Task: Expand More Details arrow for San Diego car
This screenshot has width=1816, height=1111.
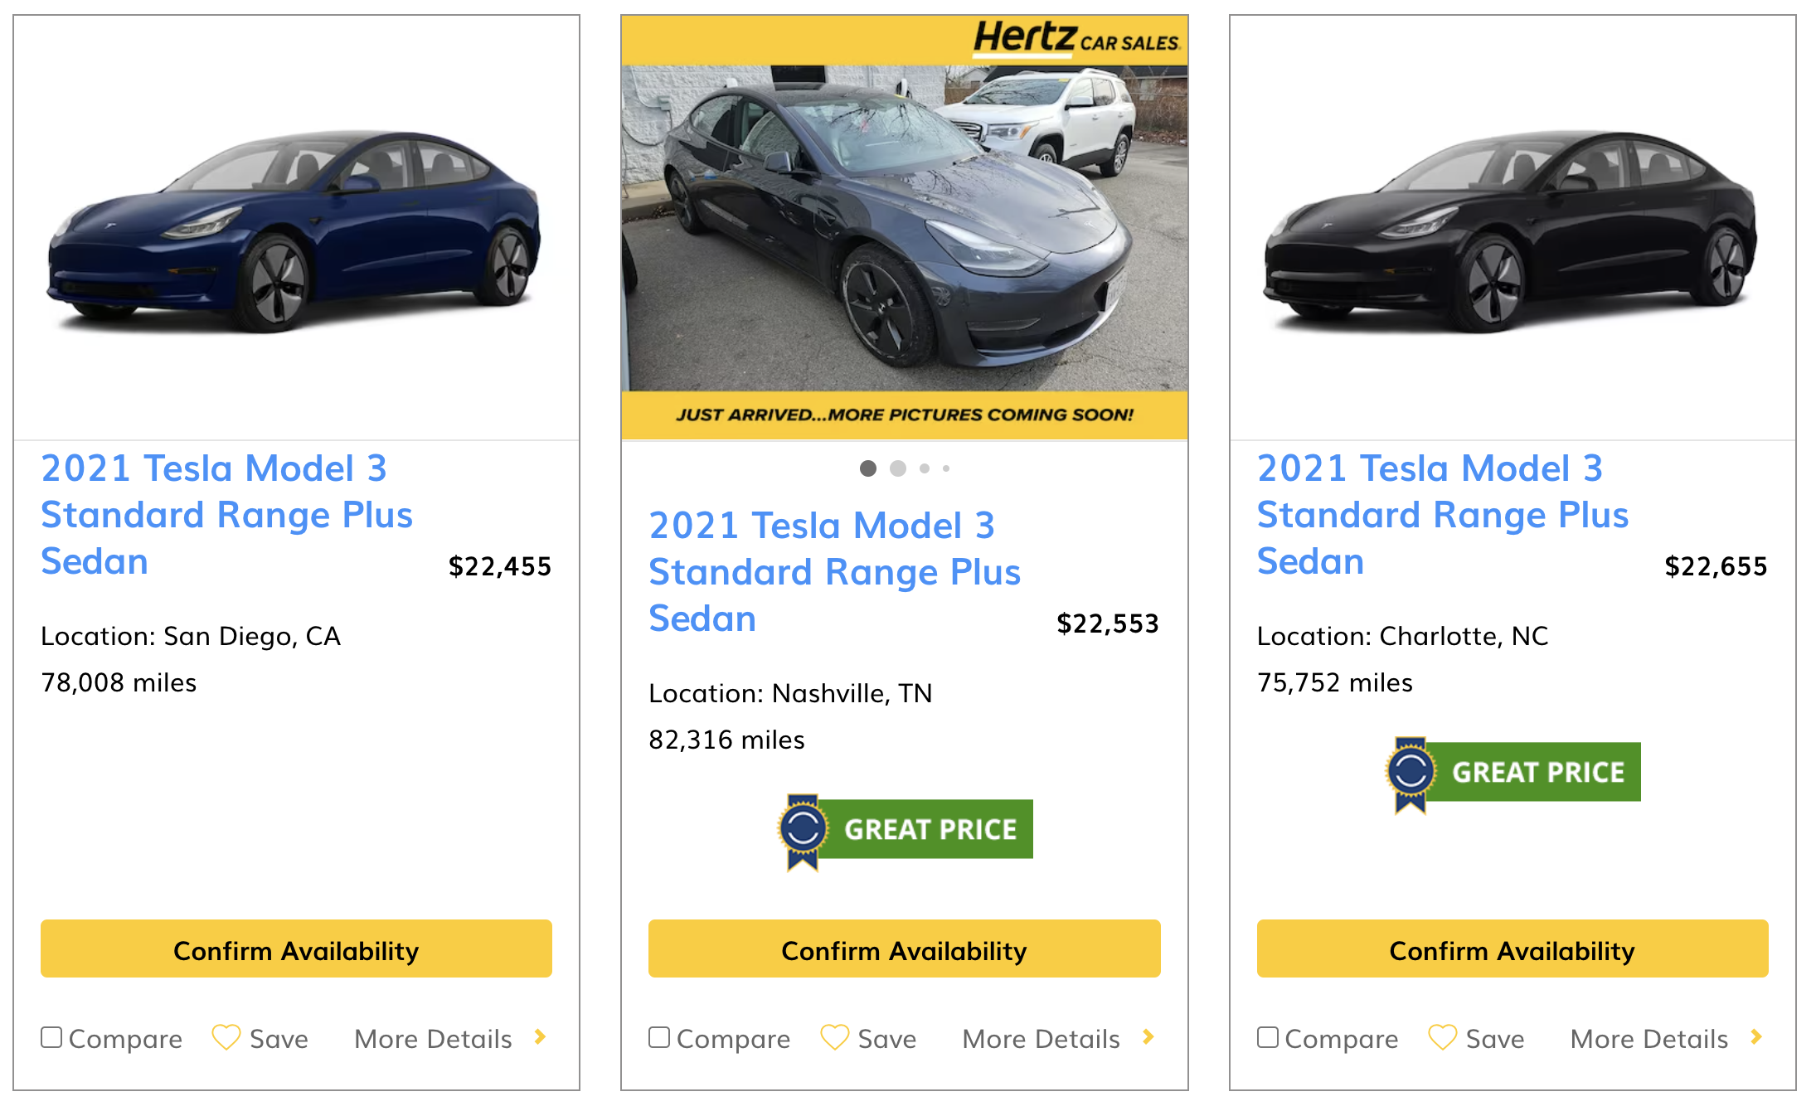Action: [x=541, y=1036]
